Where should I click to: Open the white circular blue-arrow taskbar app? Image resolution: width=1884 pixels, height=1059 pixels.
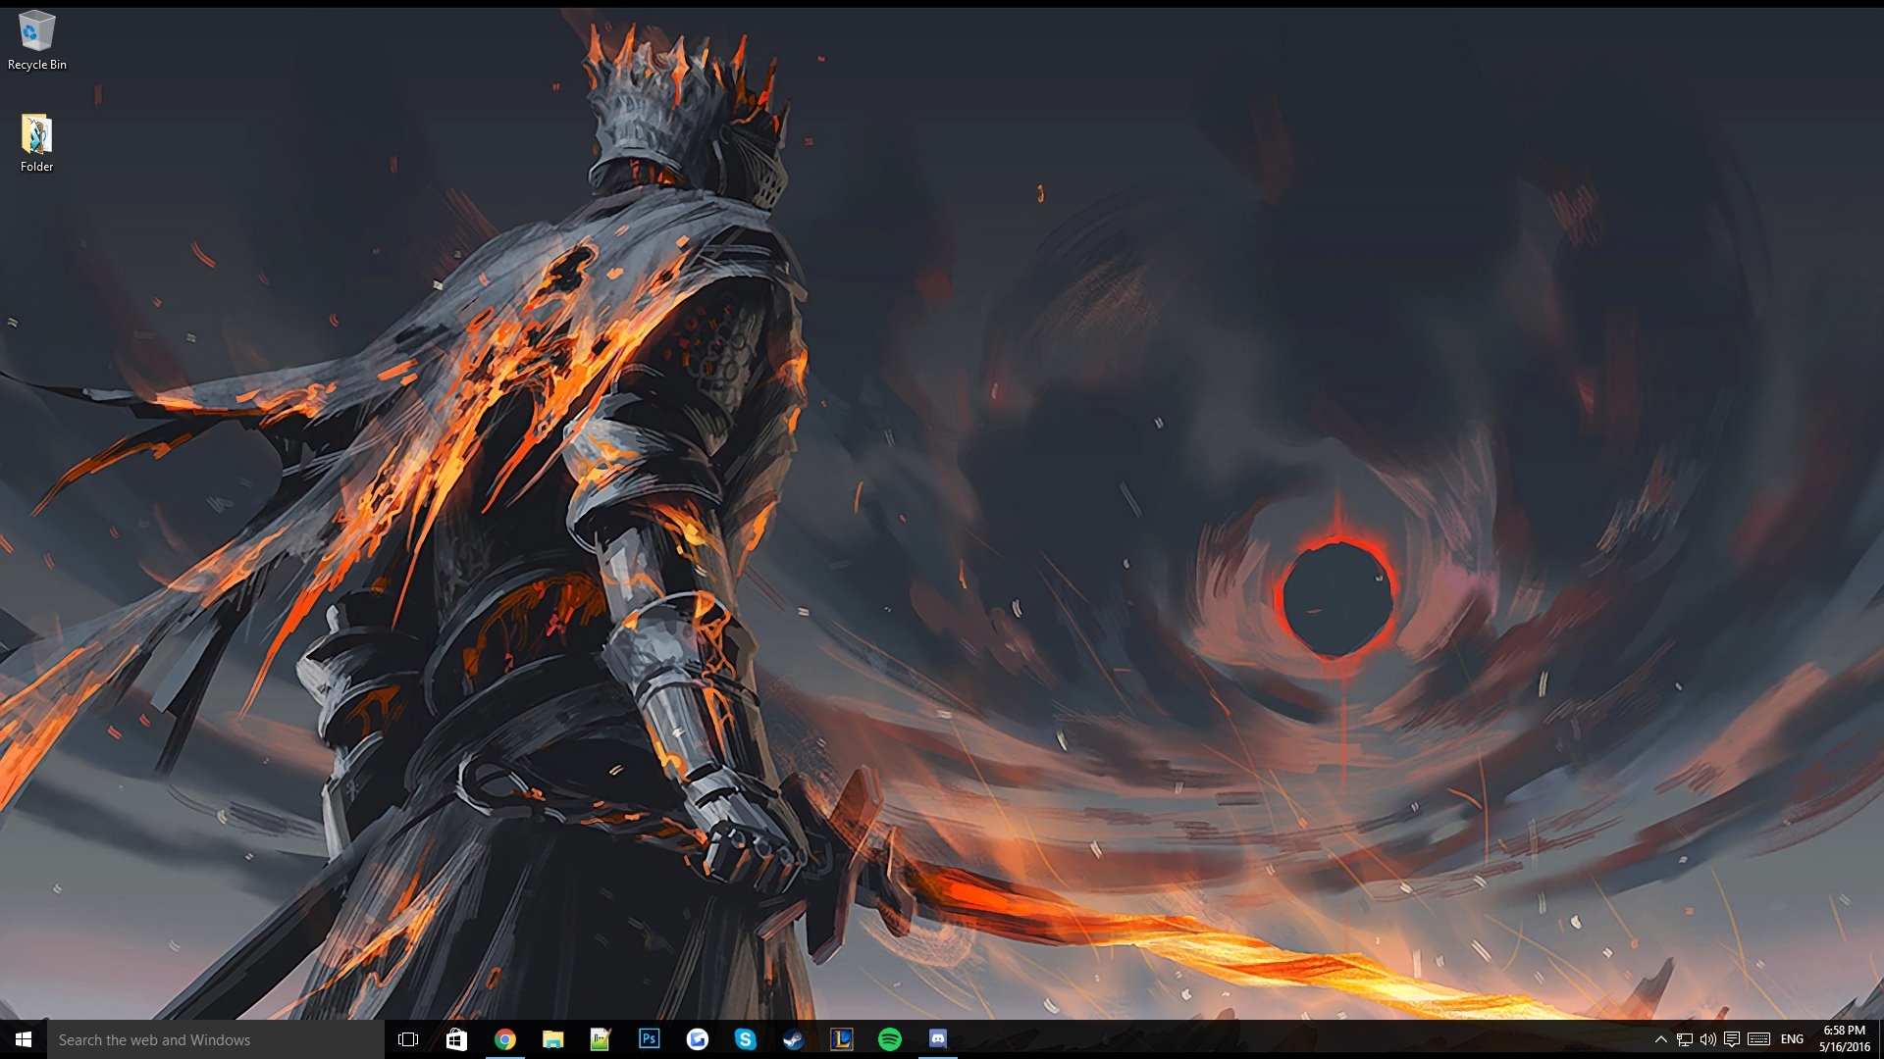point(697,1039)
